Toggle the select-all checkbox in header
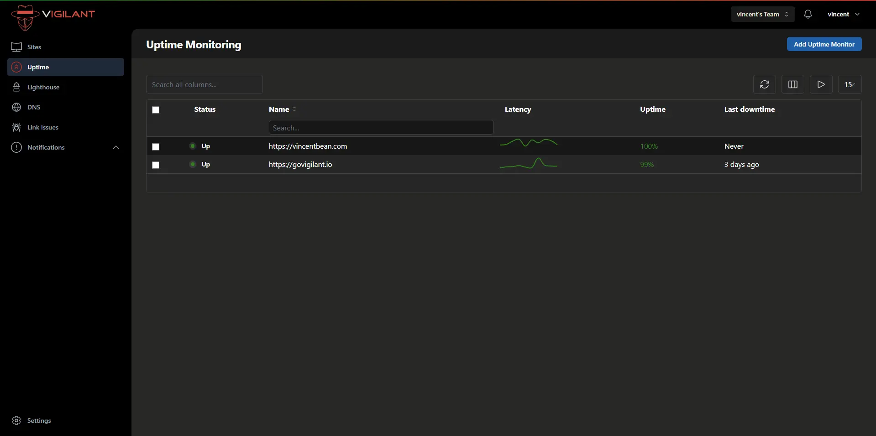 156,110
